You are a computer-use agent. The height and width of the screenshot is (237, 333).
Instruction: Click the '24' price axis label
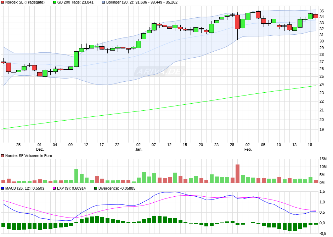click(x=322, y=85)
